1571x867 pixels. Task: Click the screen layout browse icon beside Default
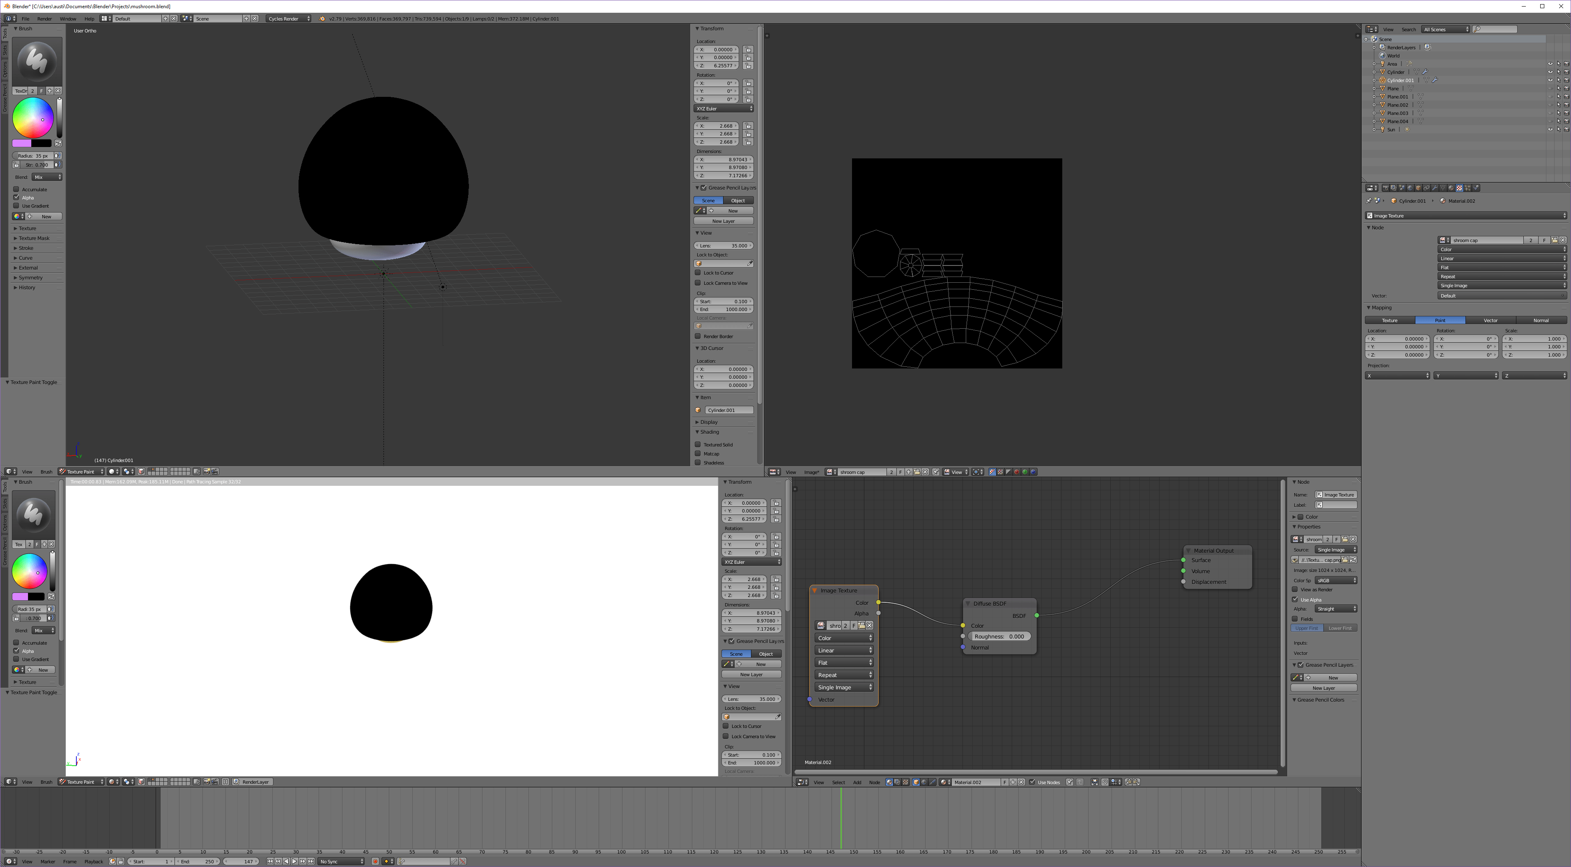105,18
